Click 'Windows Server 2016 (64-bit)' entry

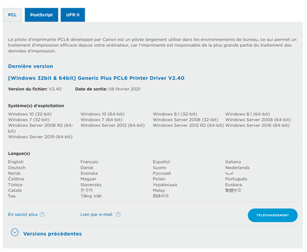(x=258, y=125)
